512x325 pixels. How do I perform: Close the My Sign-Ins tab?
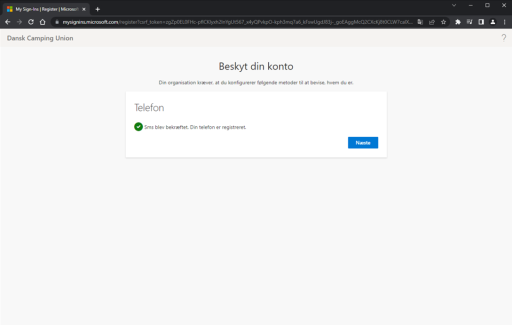tap(84, 9)
